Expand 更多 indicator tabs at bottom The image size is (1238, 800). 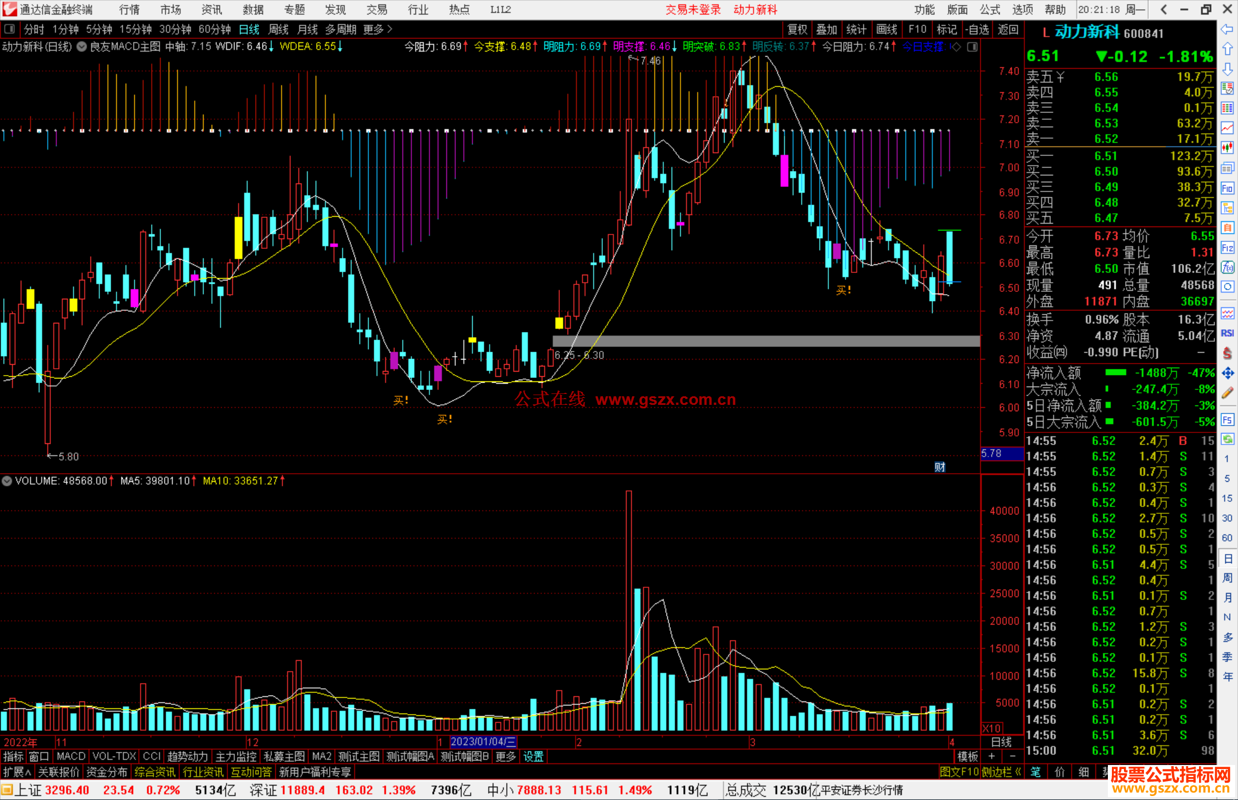click(506, 756)
